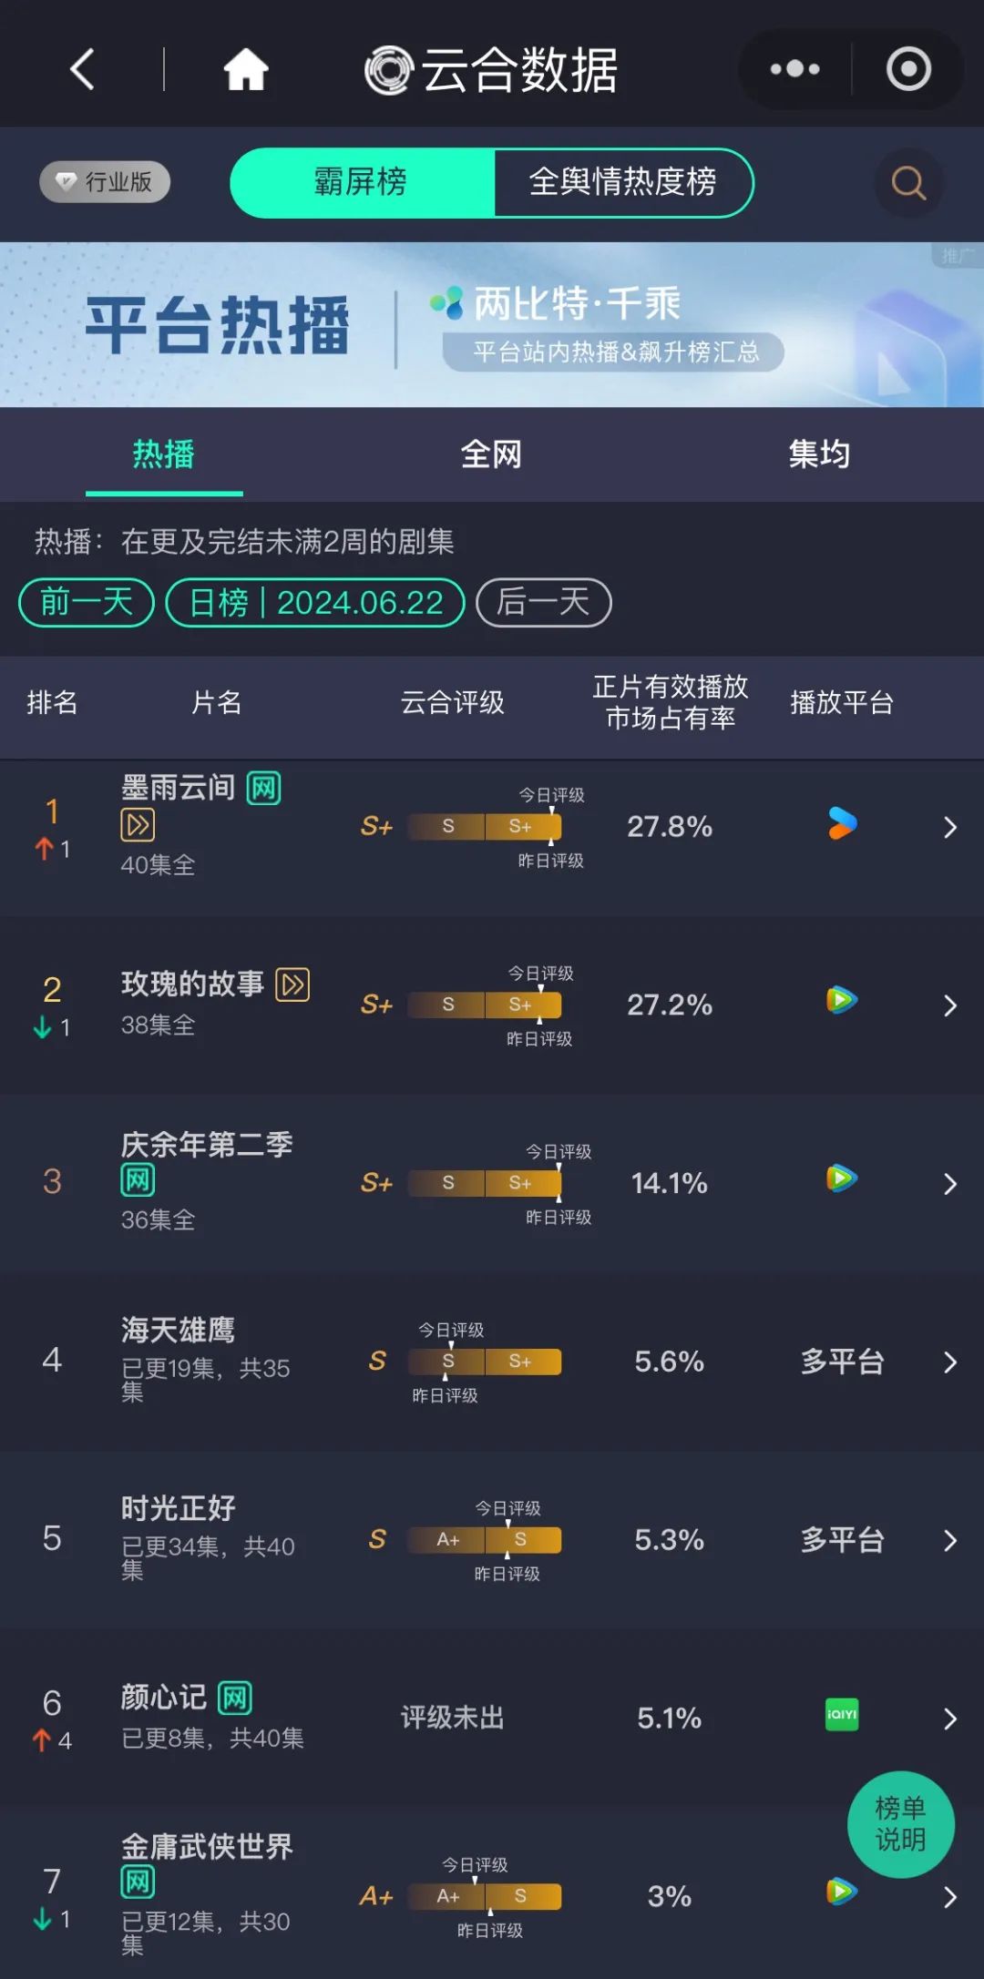This screenshot has height=1979, width=984.
Task: Switch to the 集均 tab
Action: (819, 454)
